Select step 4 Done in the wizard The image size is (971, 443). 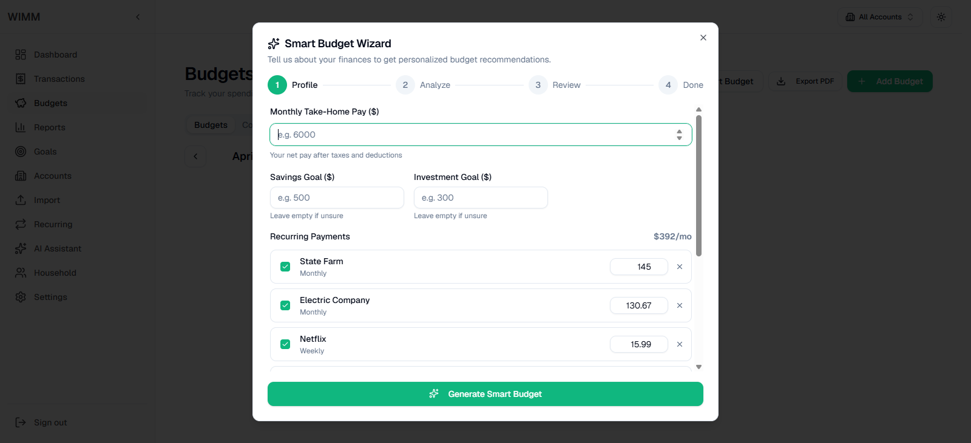click(x=681, y=85)
